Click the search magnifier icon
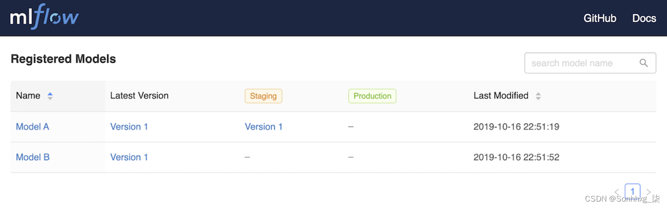Screen dimensions: 667x208 pos(643,63)
